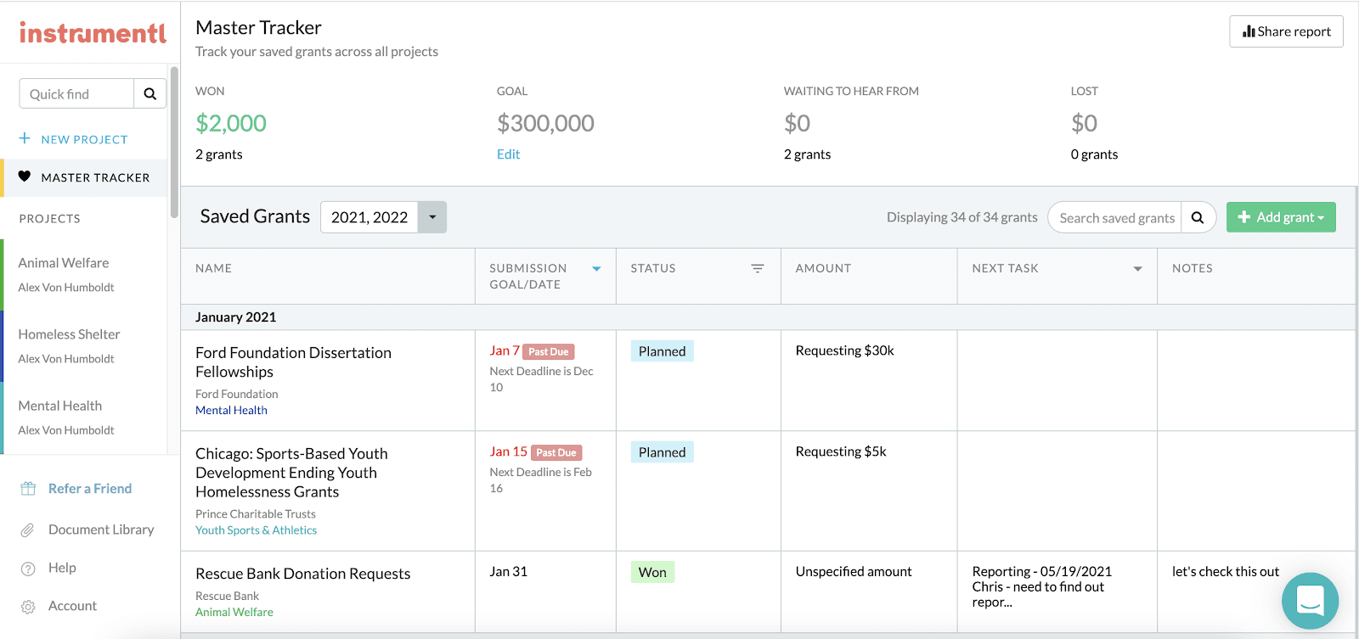The height and width of the screenshot is (639, 1359).
Task: Click the heart icon for Master Tracker
Action: click(25, 177)
